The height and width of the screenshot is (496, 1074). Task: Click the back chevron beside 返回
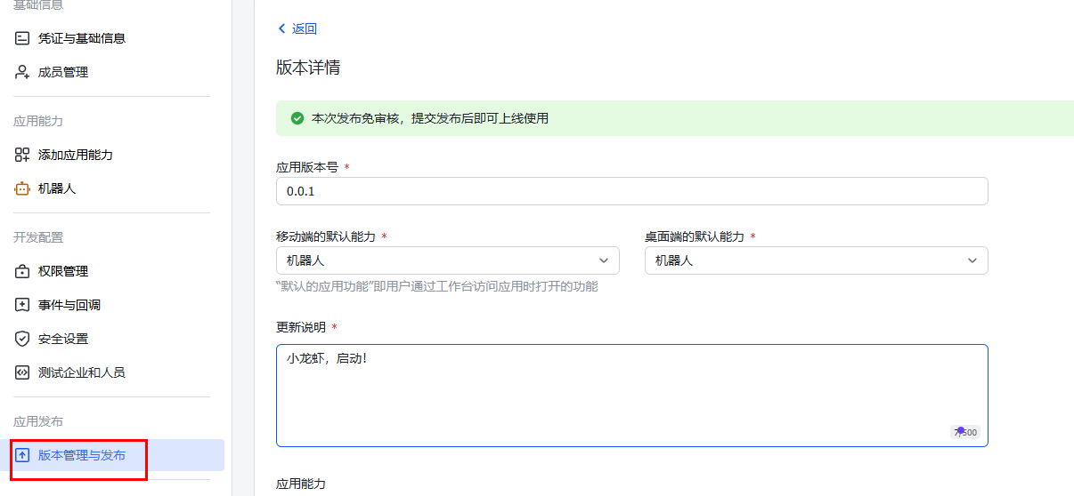pyautogui.click(x=282, y=28)
